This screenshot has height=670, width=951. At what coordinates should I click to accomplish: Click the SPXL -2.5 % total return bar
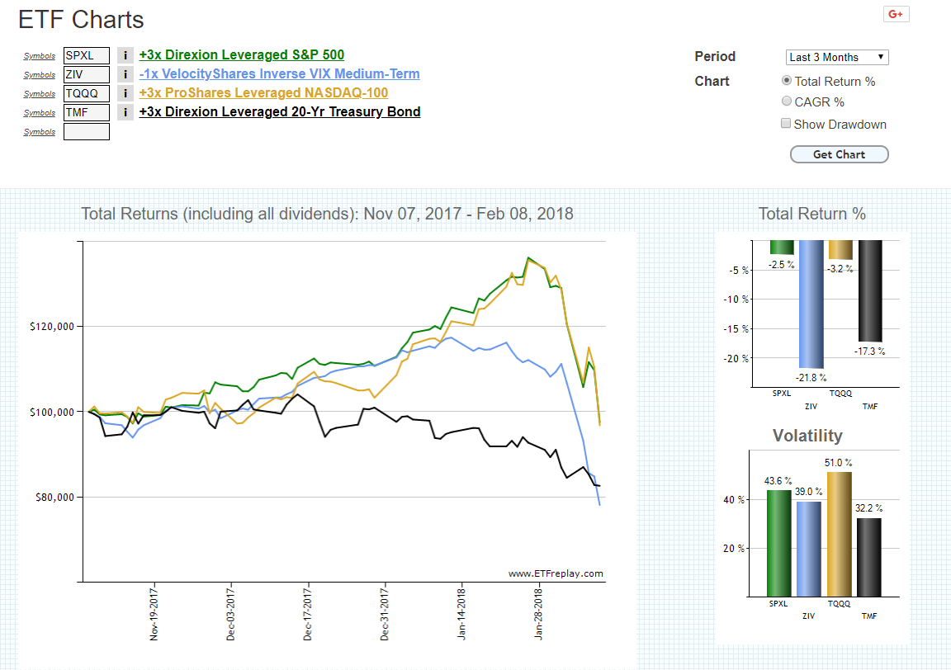click(x=782, y=248)
